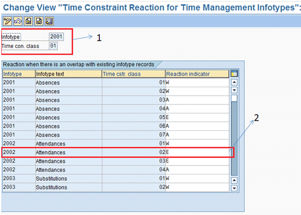The width and height of the screenshot is (301, 215).
Task: Select the Reaction indicator column header
Action: [197, 74]
